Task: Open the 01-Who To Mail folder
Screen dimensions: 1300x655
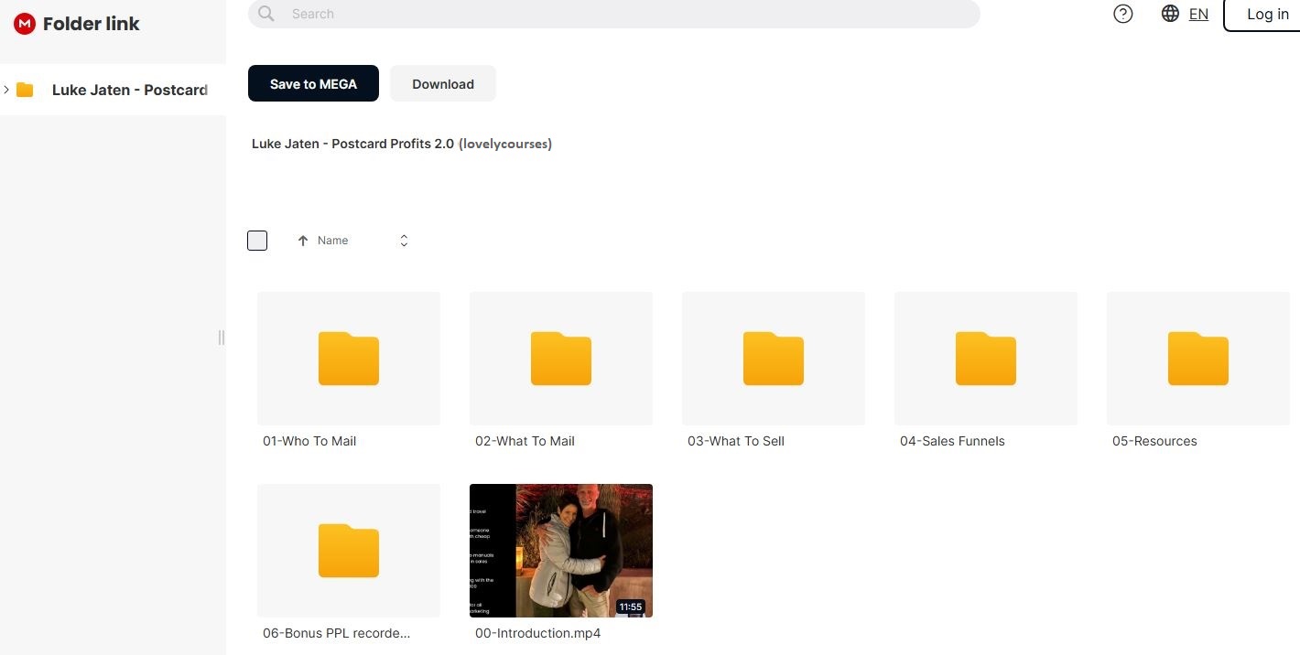Action: click(349, 359)
